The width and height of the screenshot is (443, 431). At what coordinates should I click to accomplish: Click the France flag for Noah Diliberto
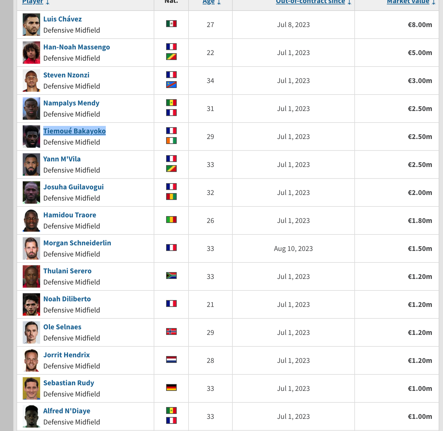171,304
